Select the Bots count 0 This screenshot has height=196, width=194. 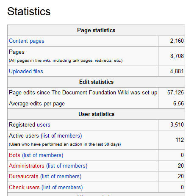[182, 155]
